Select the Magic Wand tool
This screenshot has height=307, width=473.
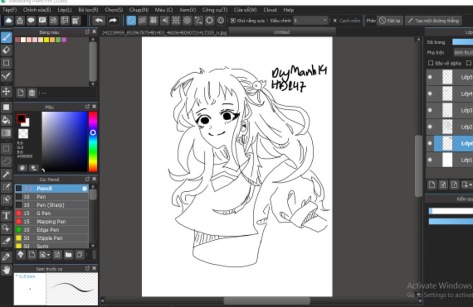point(6,174)
